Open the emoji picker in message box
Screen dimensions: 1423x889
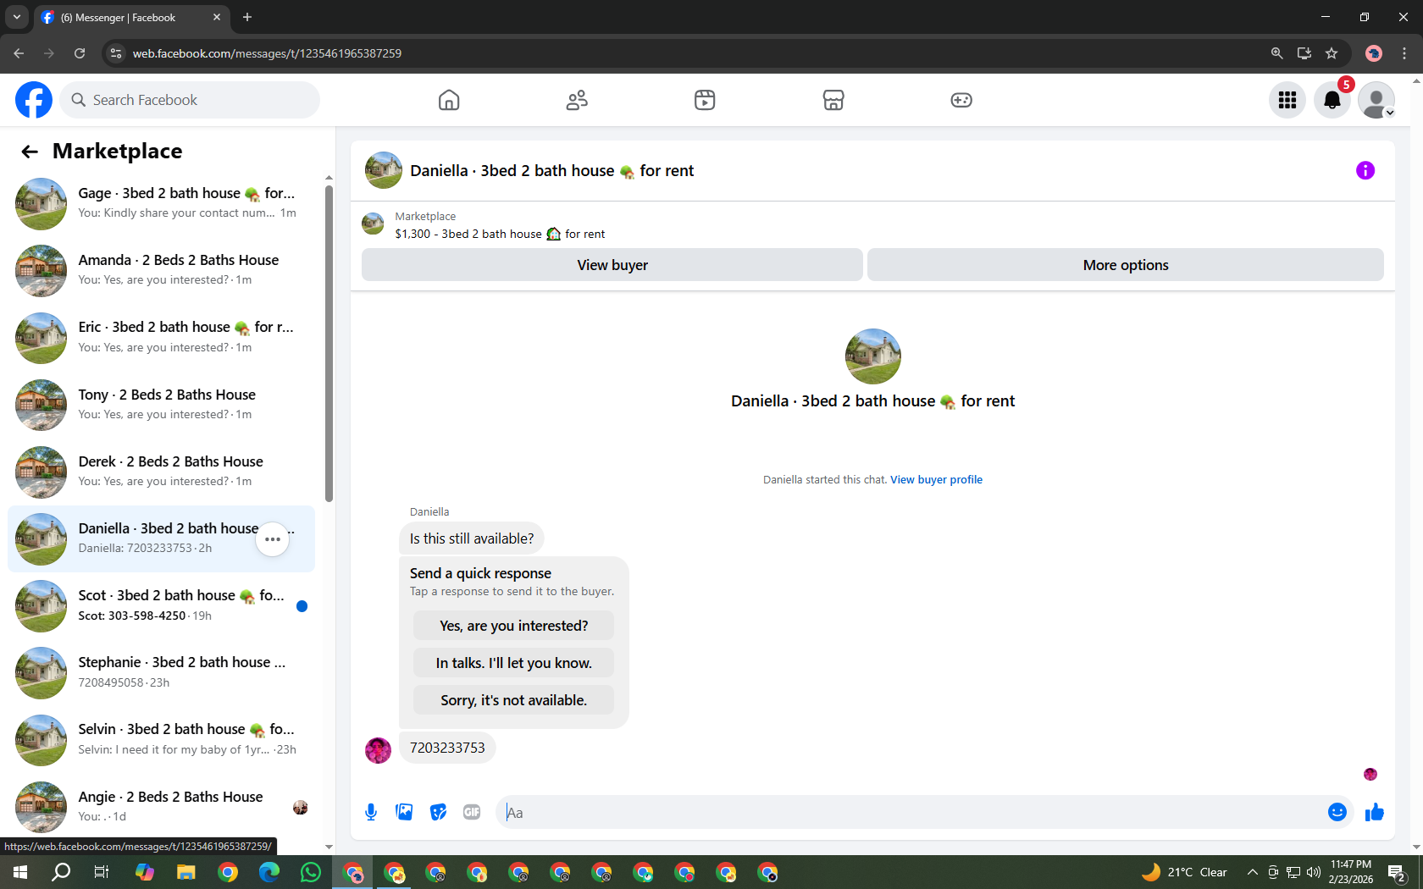click(x=1337, y=813)
